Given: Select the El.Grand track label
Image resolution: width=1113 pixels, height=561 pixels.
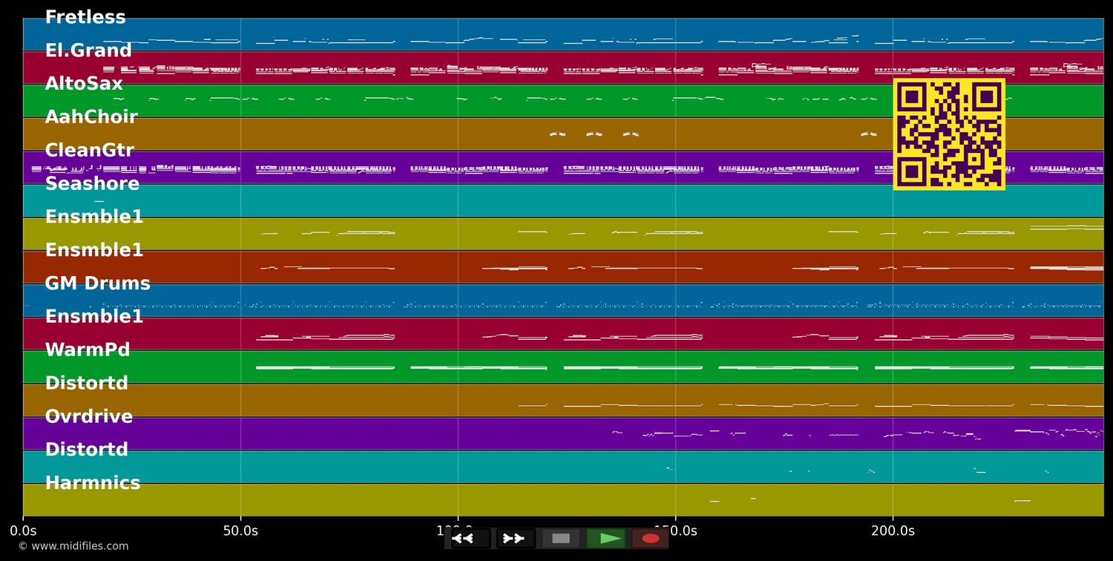Looking at the screenshot, I should click(88, 51).
